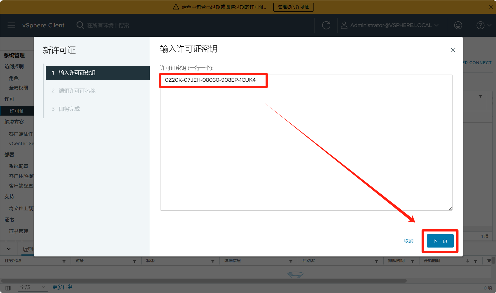Viewport: 496px width, 293px height.
Task: Close the new license dialog
Action: coord(453,50)
